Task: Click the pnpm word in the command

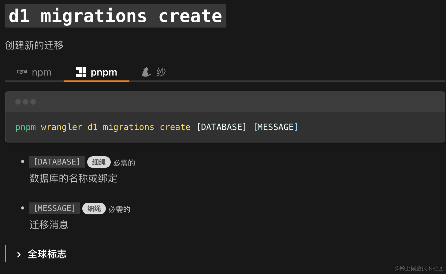Action: [x=26, y=127]
